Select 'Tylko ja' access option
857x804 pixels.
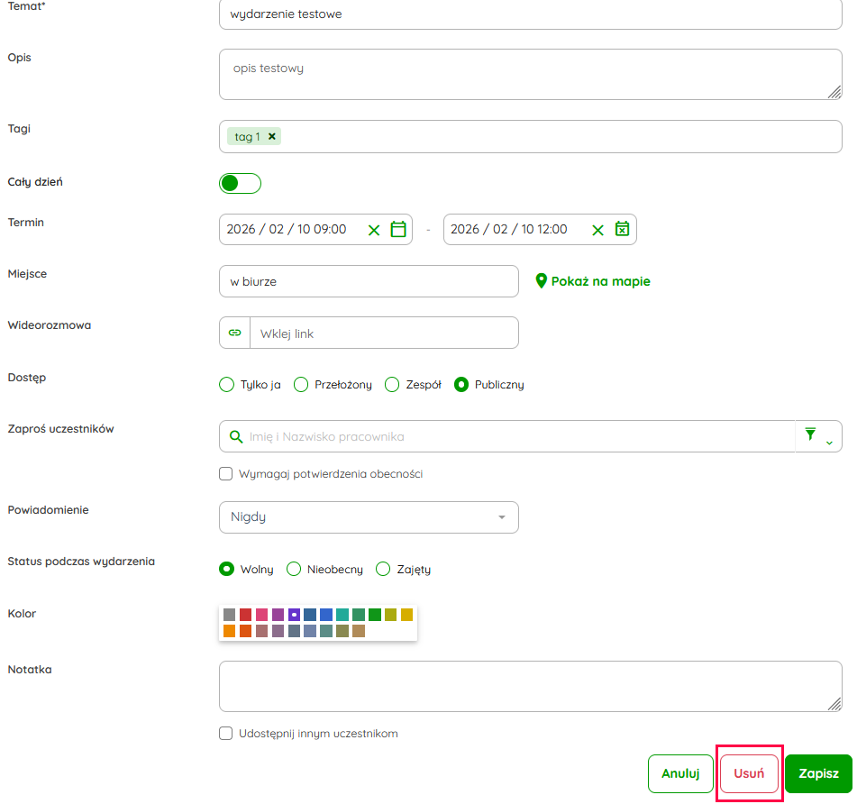click(227, 385)
